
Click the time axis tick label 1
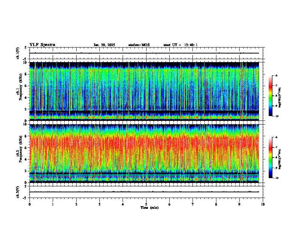(x=53, y=204)
